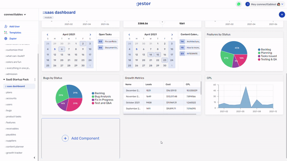This screenshot has height=161, width=287.
Task: Open the 'Document b...' task dated 06
Action: [x=108, y=48]
